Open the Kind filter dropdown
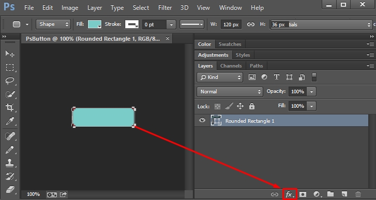The height and width of the screenshot is (200, 376). click(220, 77)
